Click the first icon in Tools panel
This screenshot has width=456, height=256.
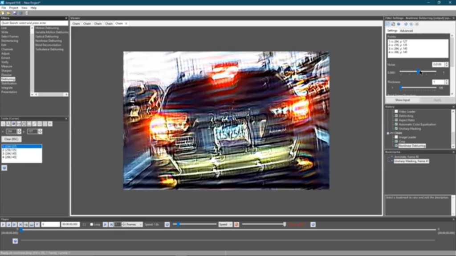click(x=3, y=124)
